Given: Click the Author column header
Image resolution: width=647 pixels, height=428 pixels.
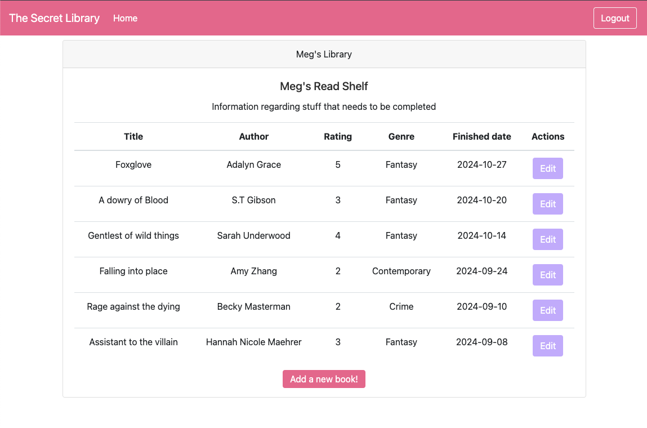Looking at the screenshot, I should [x=253, y=136].
